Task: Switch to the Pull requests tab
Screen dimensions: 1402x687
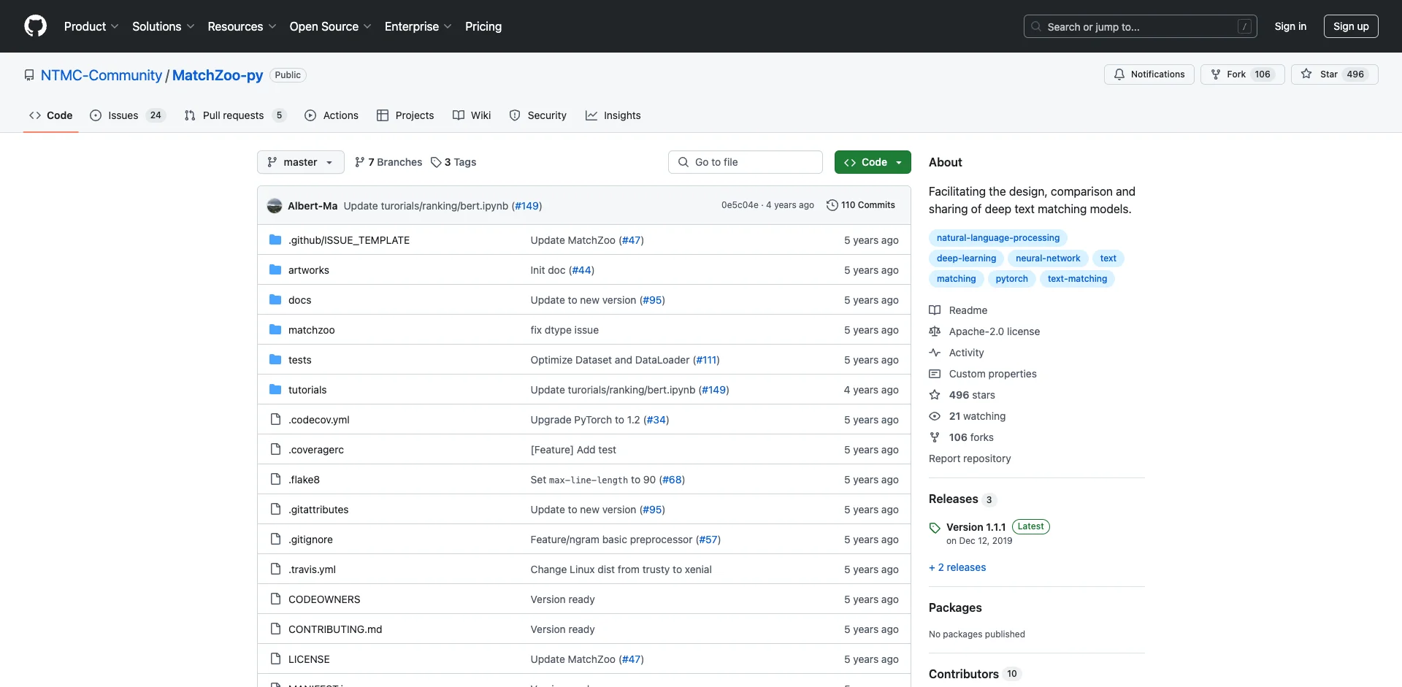Action: 235,115
